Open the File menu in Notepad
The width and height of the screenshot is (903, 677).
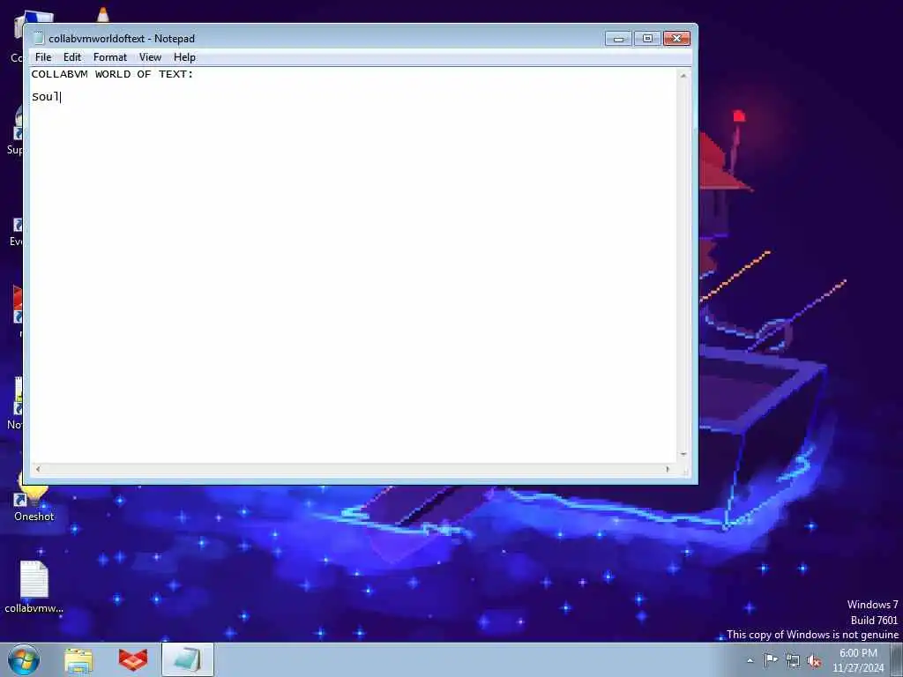coord(43,57)
